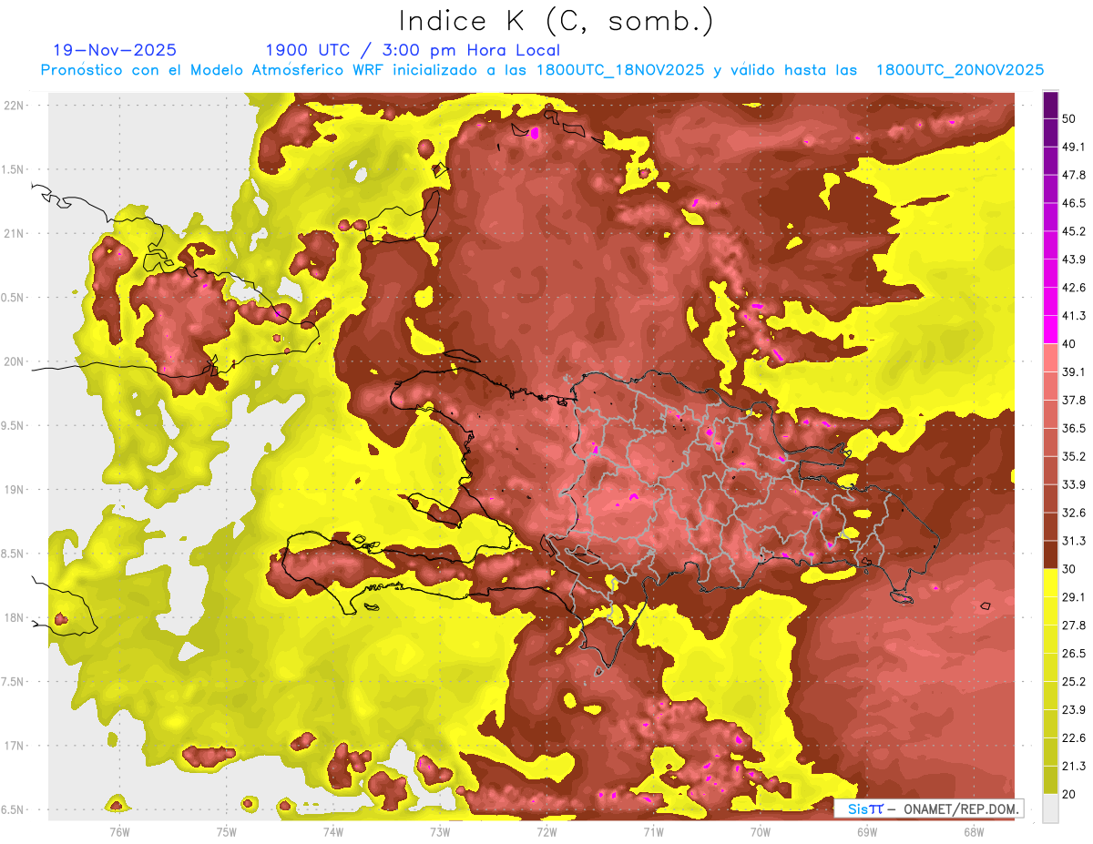
Task: Click the legend value '49.1'
Action: click(1073, 147)
